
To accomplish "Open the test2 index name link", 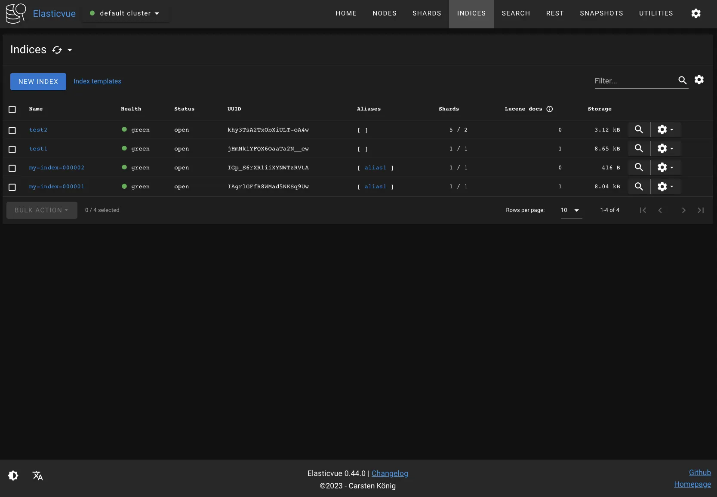I will click(38, 130).
